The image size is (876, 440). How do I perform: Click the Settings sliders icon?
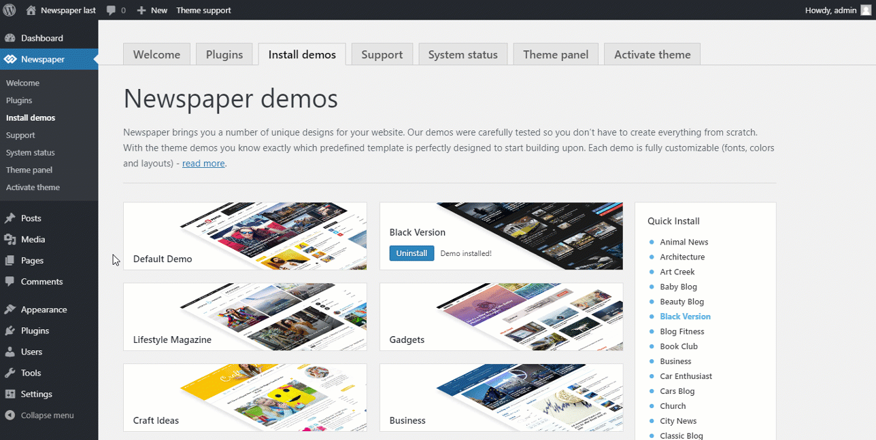tap(10, 394)
